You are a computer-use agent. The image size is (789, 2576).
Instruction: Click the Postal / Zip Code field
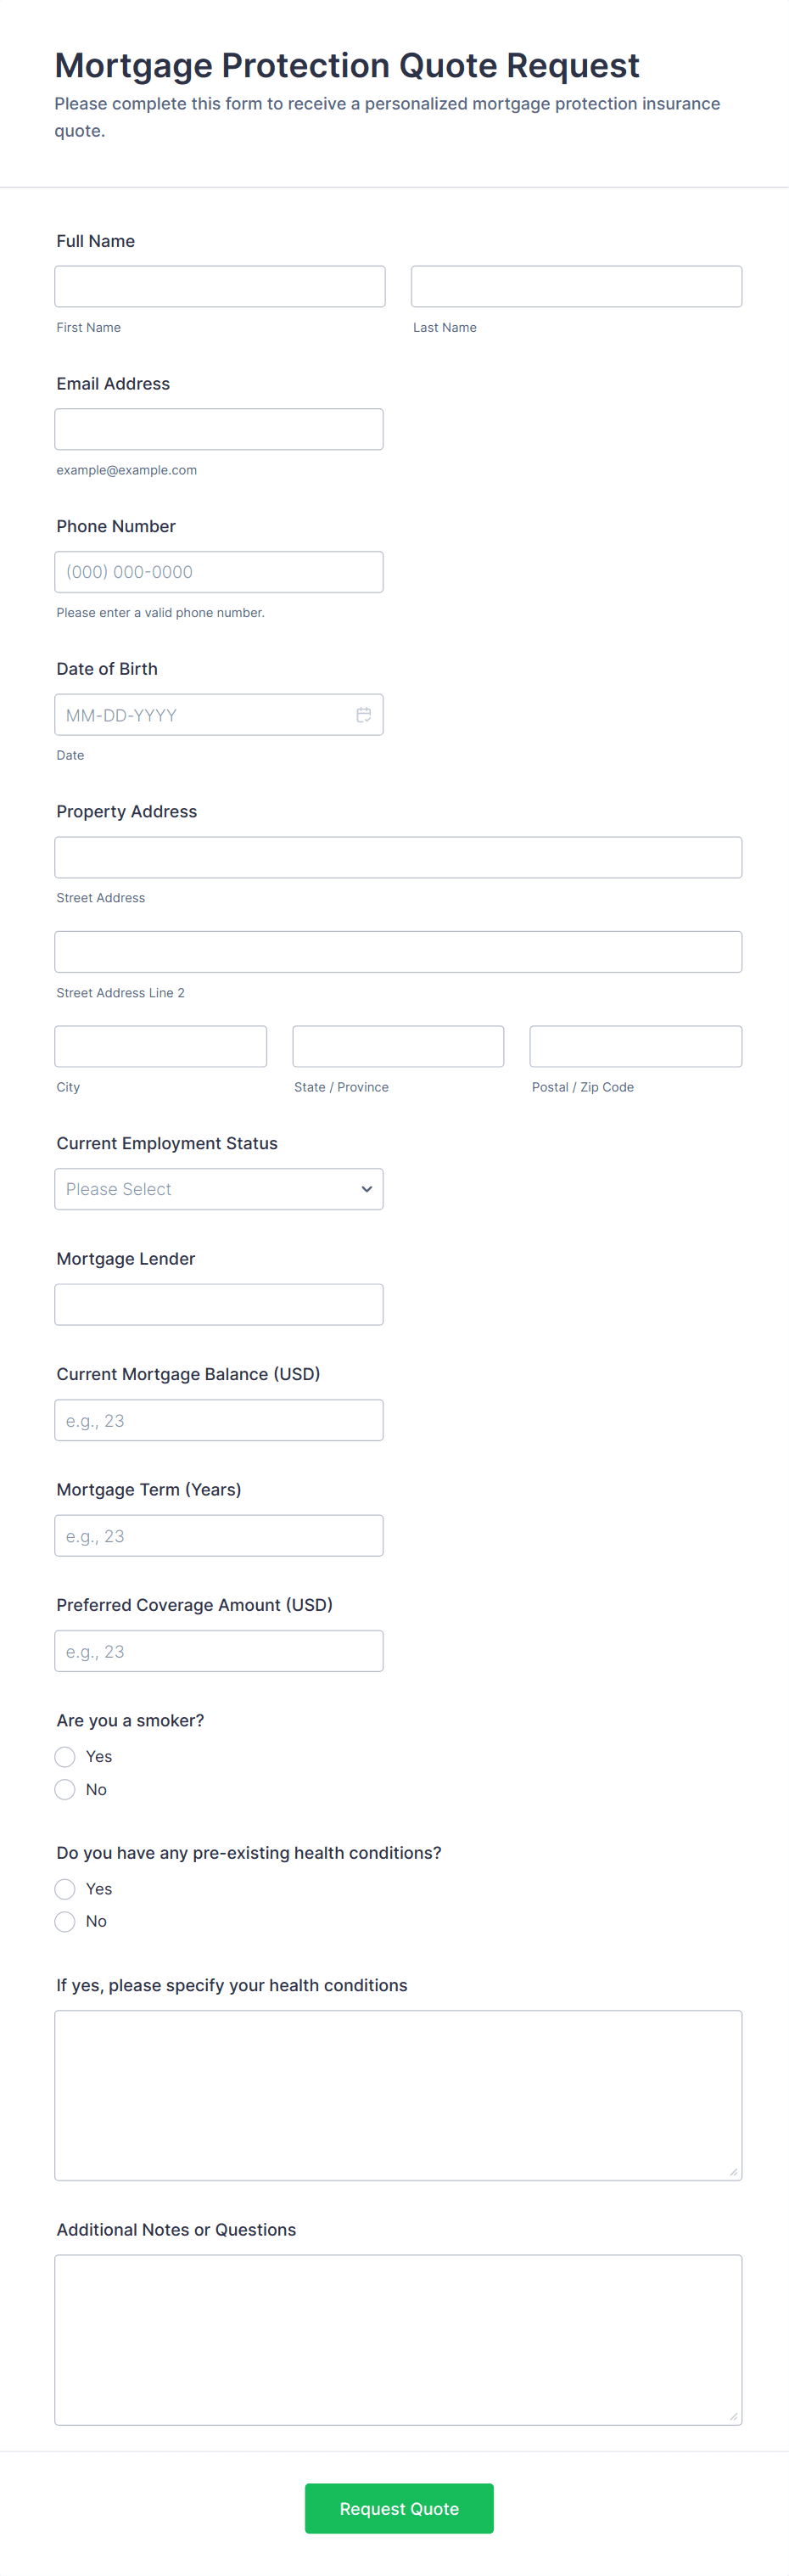635,1046
